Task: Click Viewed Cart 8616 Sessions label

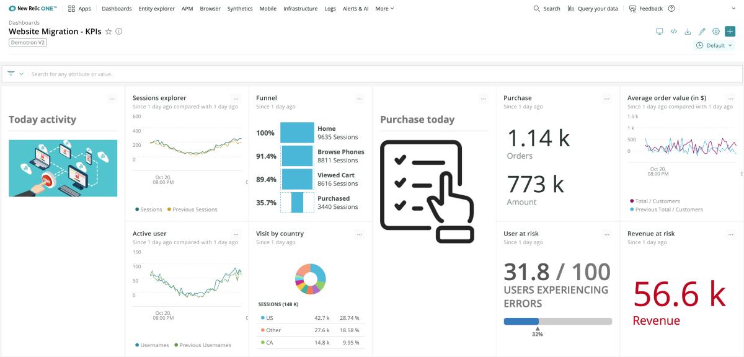Action: click(x=338, y=180)
